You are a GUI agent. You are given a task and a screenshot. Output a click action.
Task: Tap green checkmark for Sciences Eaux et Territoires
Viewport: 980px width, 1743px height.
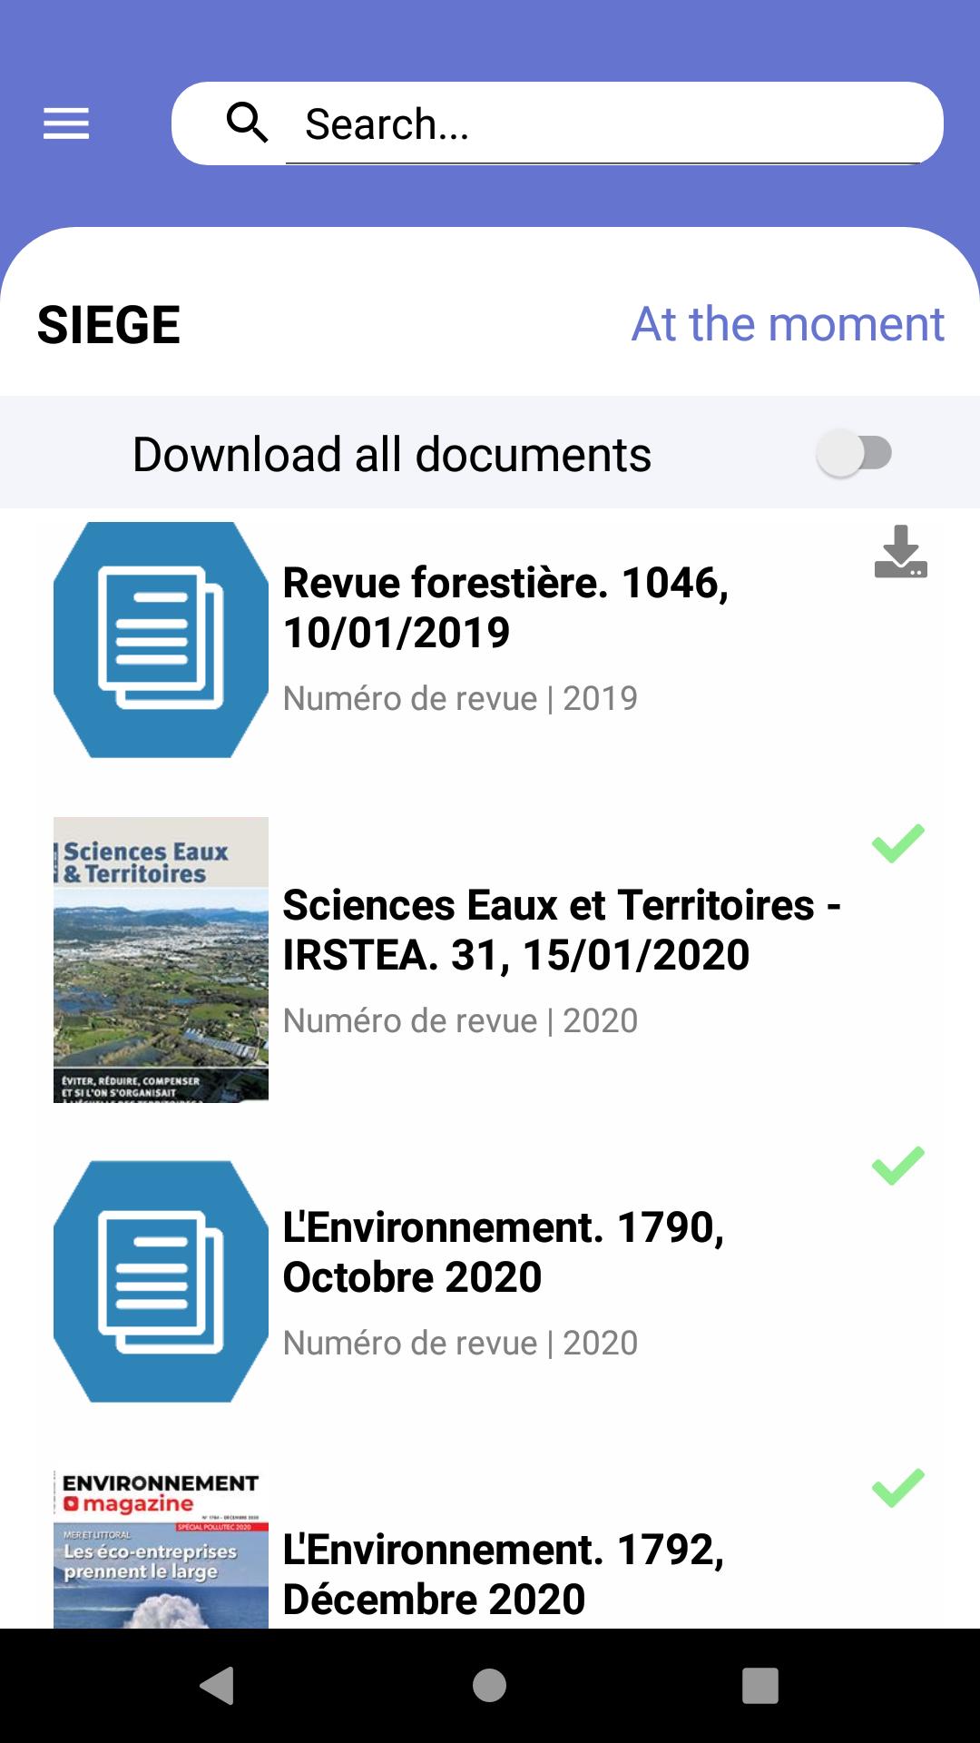[x=898, y=843]
